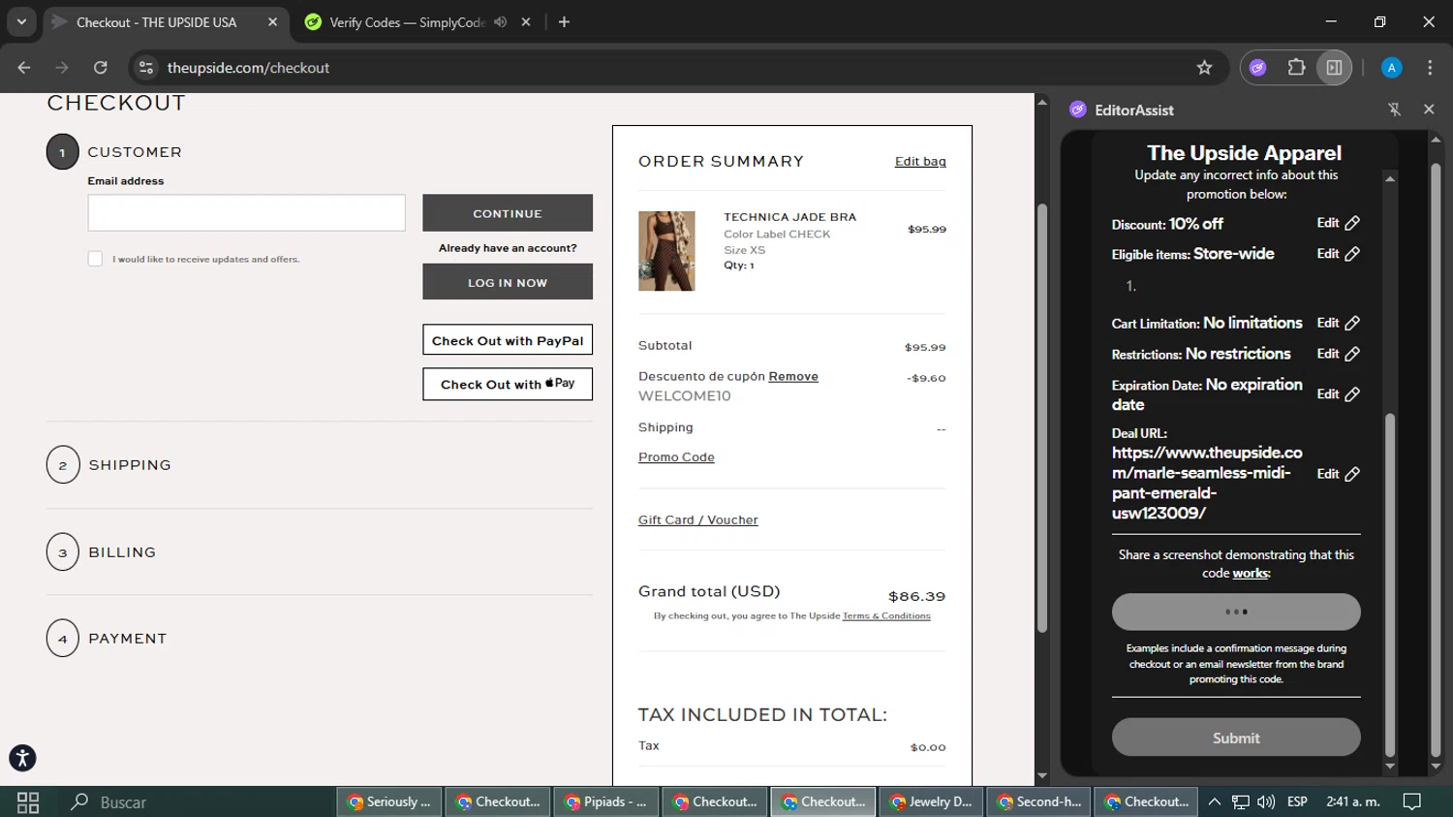Click the EditorAssist extension icon in toolbar

pyautogui.click(x=1257, y=68)
